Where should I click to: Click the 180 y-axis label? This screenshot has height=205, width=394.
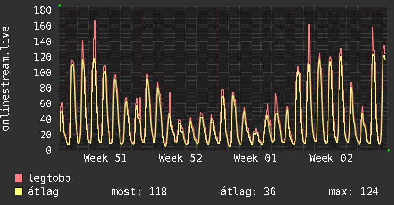tap(43, 10)
